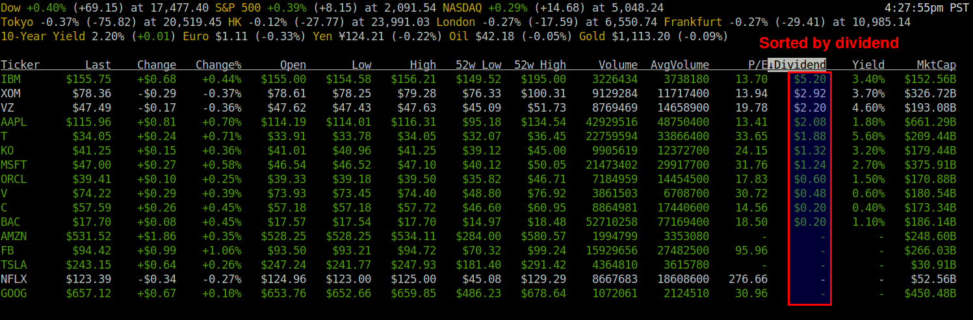
Task: Click the Low column header
Action: [x=361, y=65]
